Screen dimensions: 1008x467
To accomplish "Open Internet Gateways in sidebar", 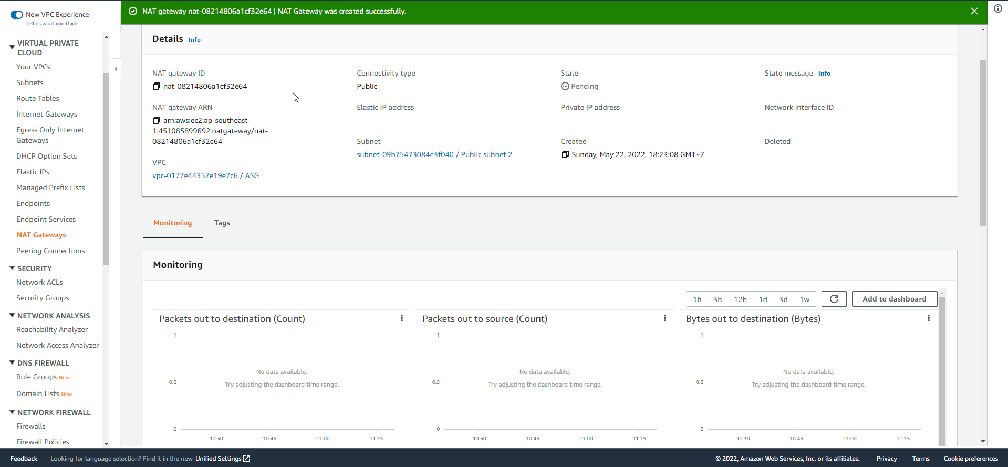I will (47, 114).
